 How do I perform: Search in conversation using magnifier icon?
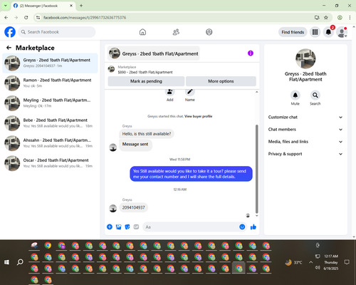[315, 95]
